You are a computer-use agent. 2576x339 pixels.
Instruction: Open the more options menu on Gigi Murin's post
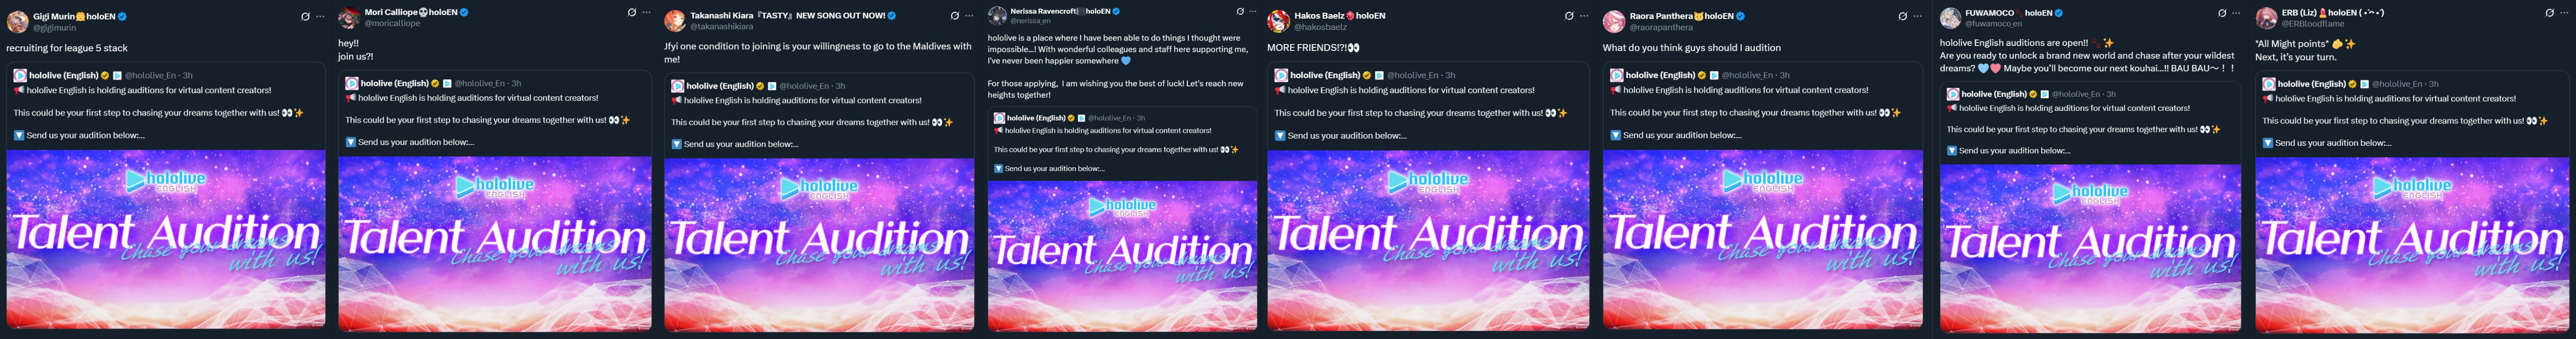[x=320, y=17]
